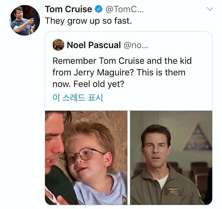The width and height of the screenshot is (222, 209).
Task: View the right photo of the man in the flight suit
Action: (x=171, y=158)
